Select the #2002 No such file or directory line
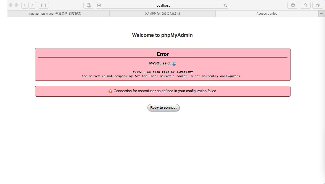The width and height of the screenshot is (325, 184). pyautogui.click(x=163, y=72)
